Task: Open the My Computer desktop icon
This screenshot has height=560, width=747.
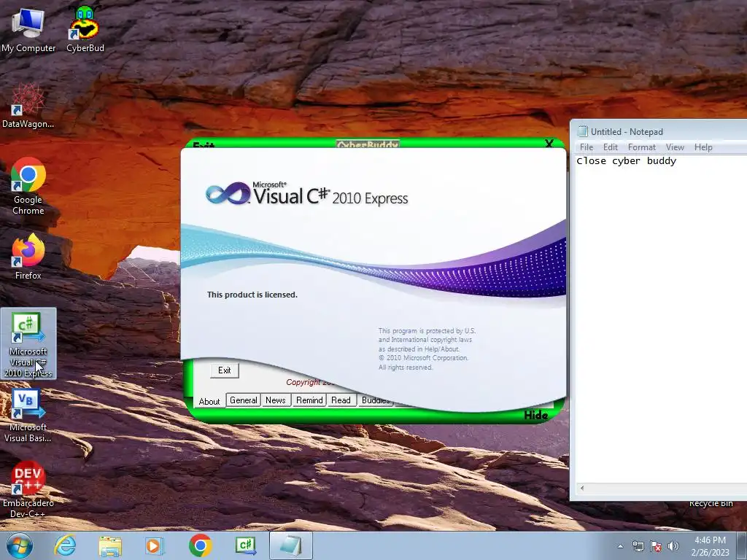Action: tap(28, 29)
